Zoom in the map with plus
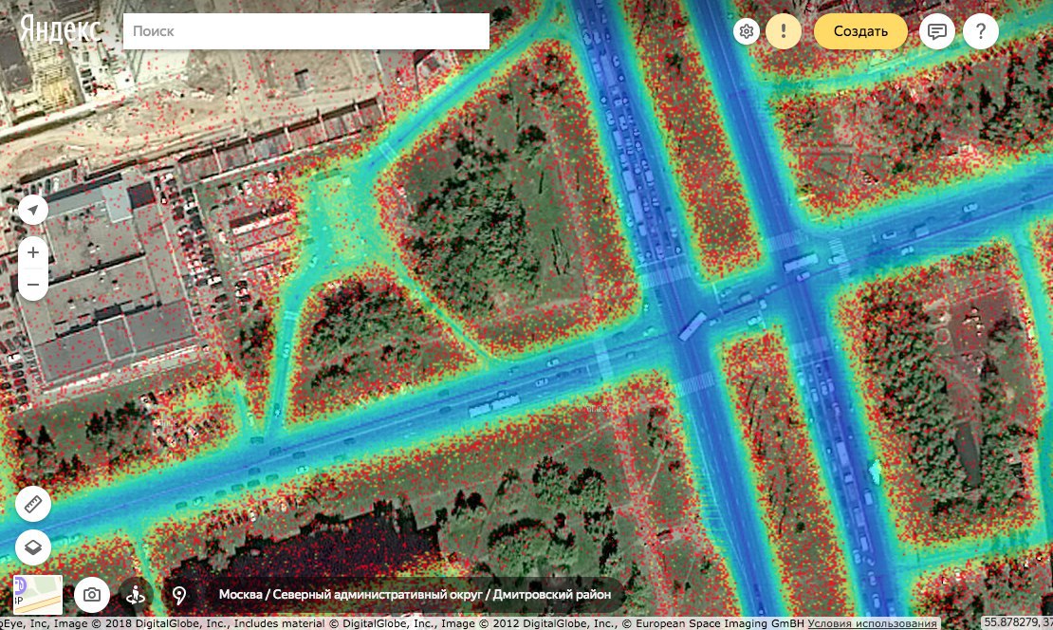This screenshot has height=630, width=1053. [x=33, y=252]
